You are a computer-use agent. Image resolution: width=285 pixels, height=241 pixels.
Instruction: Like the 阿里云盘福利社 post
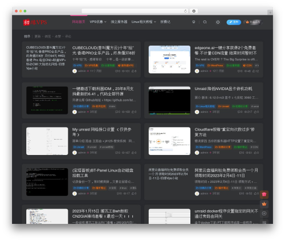coord(256,194)
